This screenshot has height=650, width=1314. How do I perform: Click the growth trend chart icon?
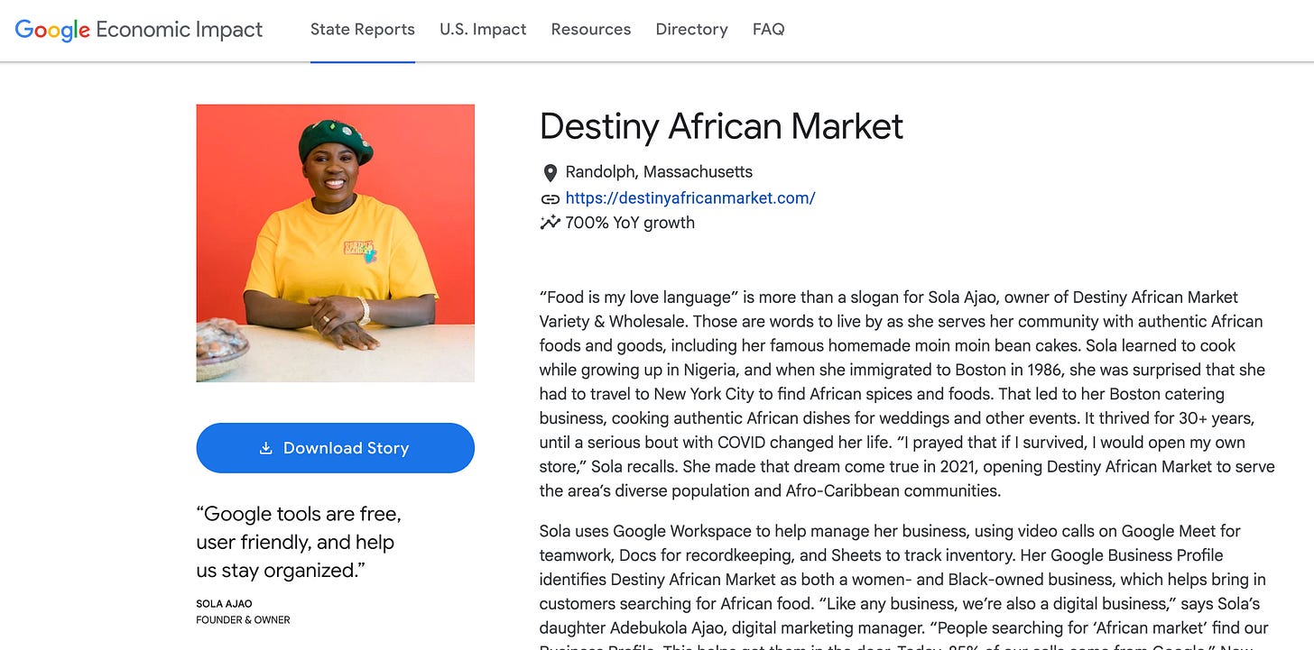(550, 223)
